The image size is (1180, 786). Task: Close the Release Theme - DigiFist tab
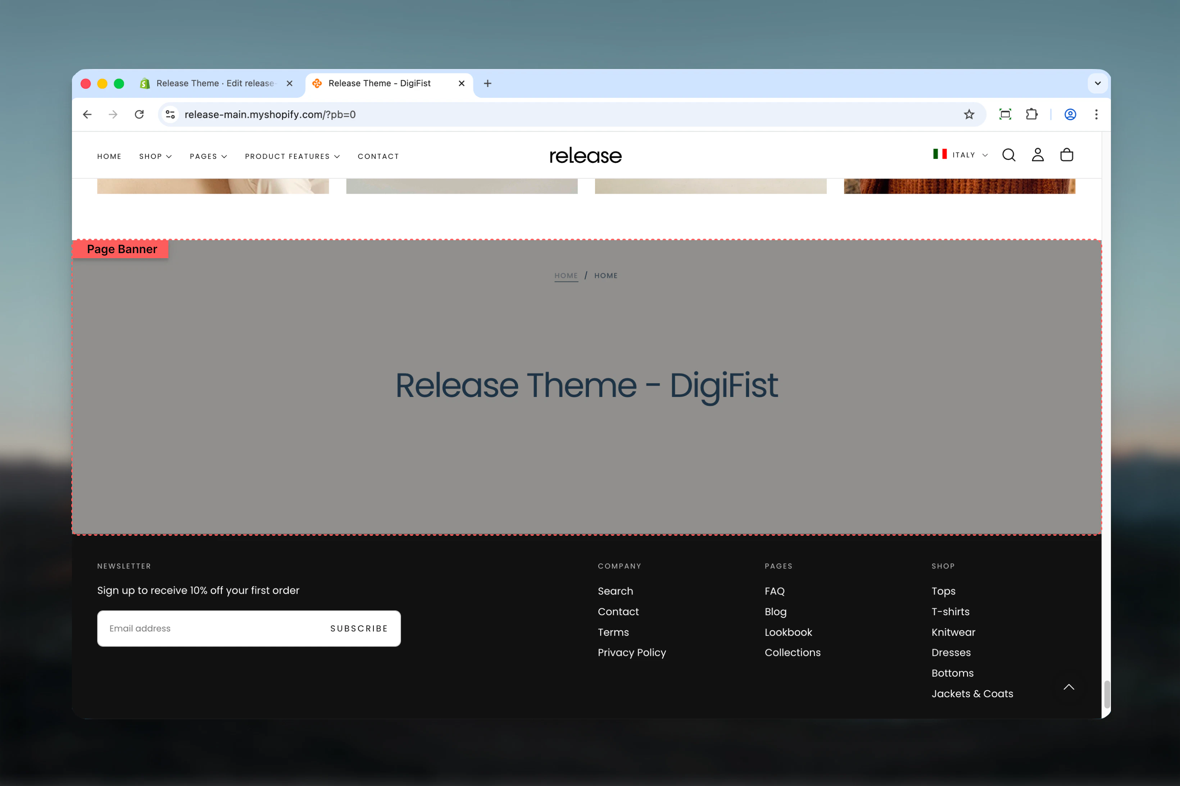coord(461,83)
